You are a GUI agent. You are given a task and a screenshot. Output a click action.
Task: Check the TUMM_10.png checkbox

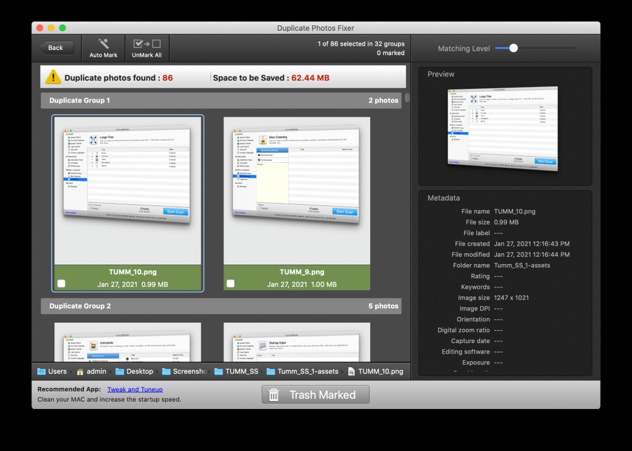coord(61,284)
